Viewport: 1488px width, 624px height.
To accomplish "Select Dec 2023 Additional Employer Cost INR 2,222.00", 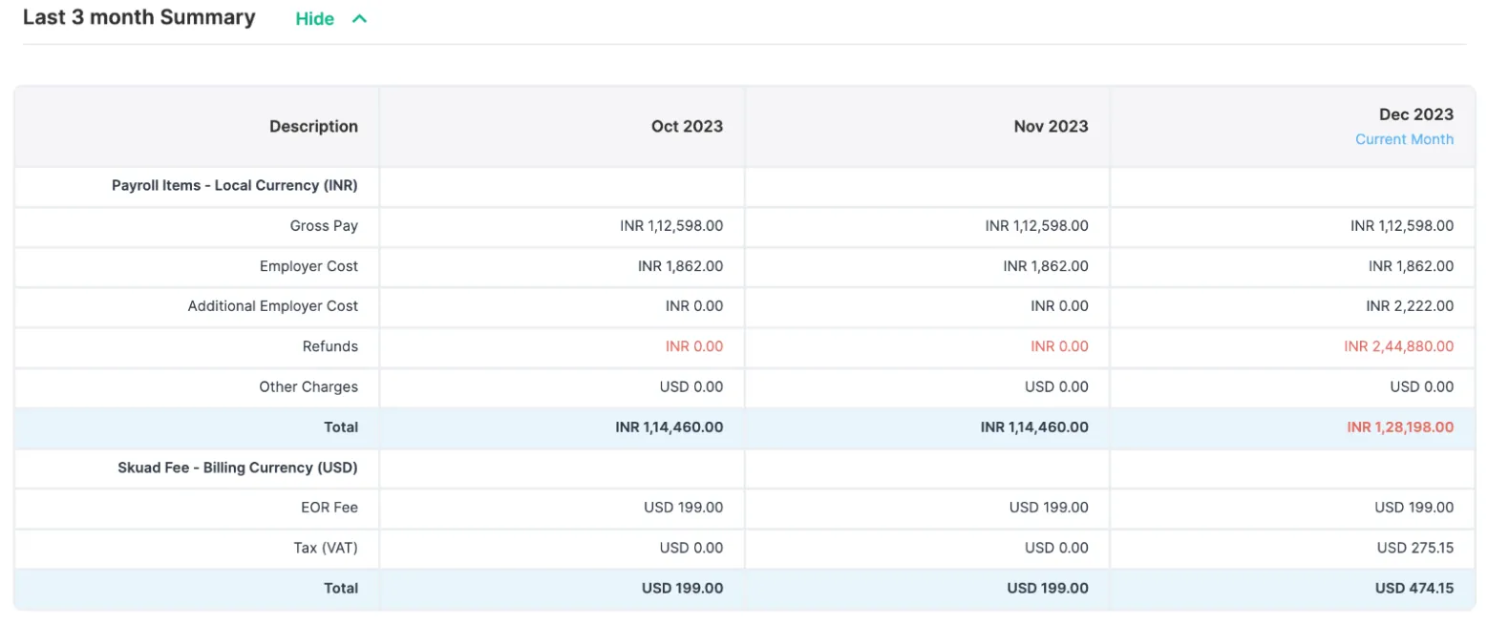I will 1410,306.
